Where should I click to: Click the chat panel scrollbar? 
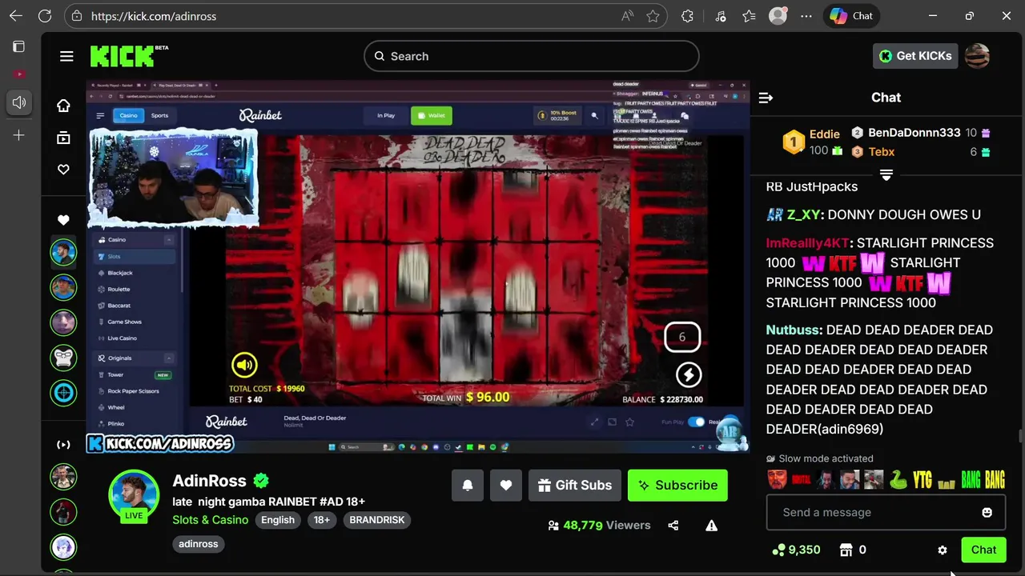pos(1020,436)
